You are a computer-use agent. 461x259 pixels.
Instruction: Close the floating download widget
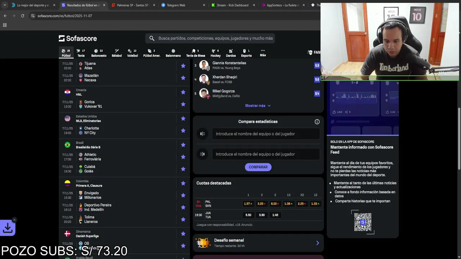[14, 220]
